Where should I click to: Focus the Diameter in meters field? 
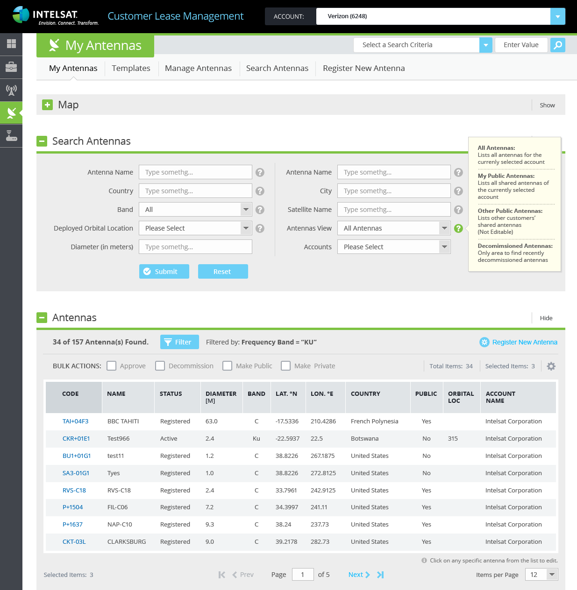point(195,247)
